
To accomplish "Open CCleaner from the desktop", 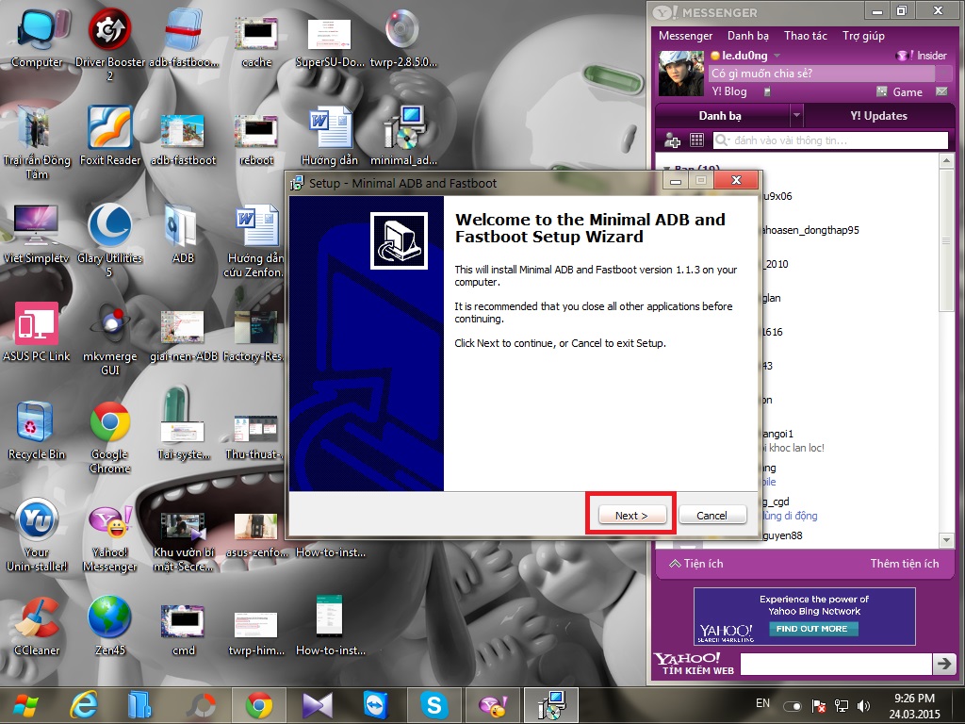I will (37, 626).
